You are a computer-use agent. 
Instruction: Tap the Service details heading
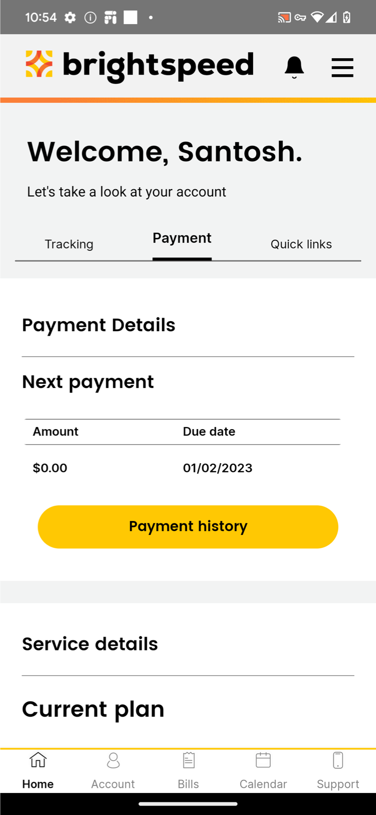coord(90,644)
